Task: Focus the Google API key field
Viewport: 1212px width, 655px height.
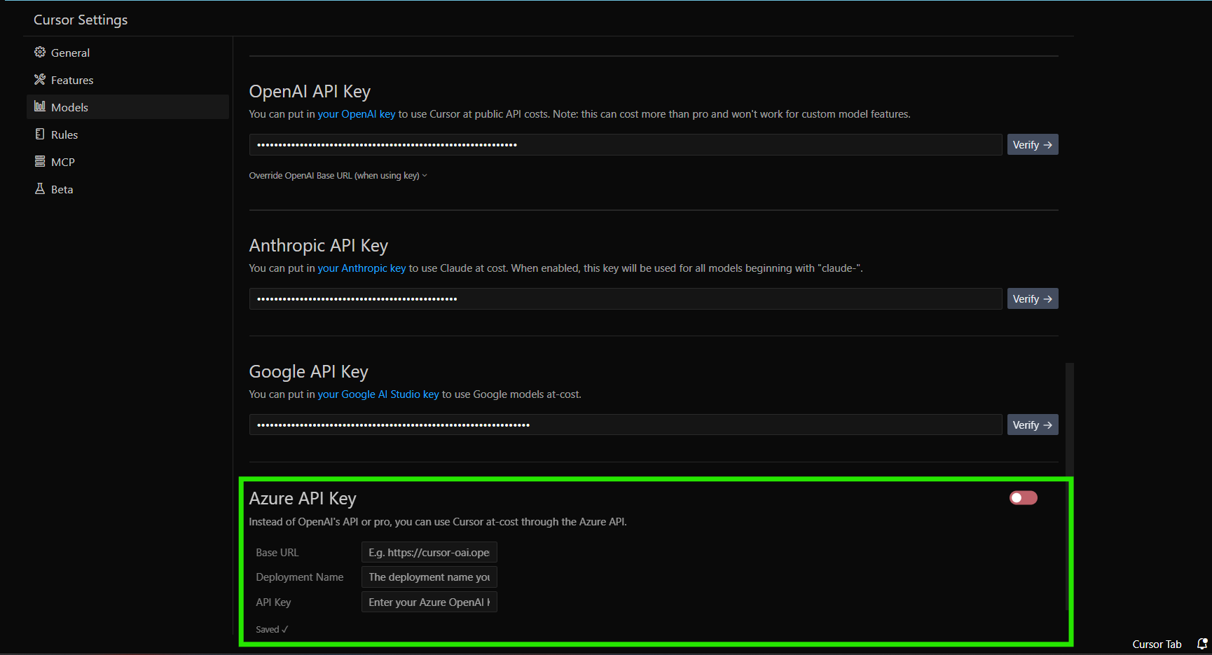Action: 626,425
